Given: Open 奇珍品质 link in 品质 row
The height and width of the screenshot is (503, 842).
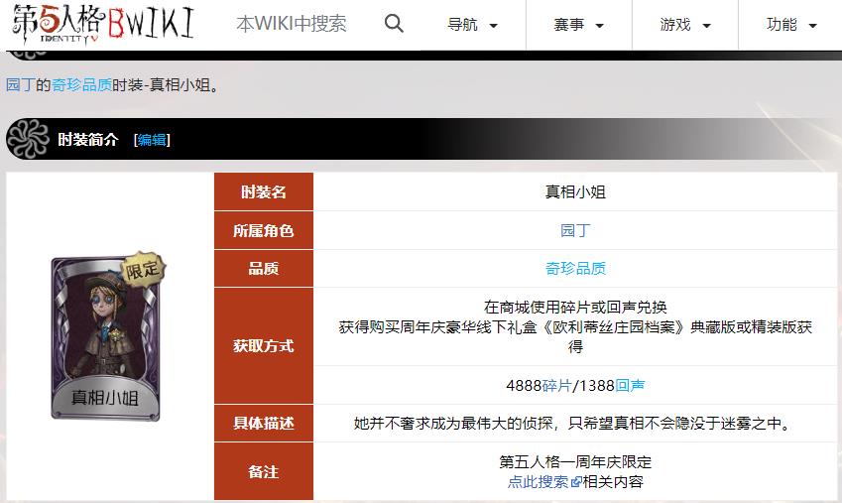Looking at the screenshot, I should coord(575,268).
